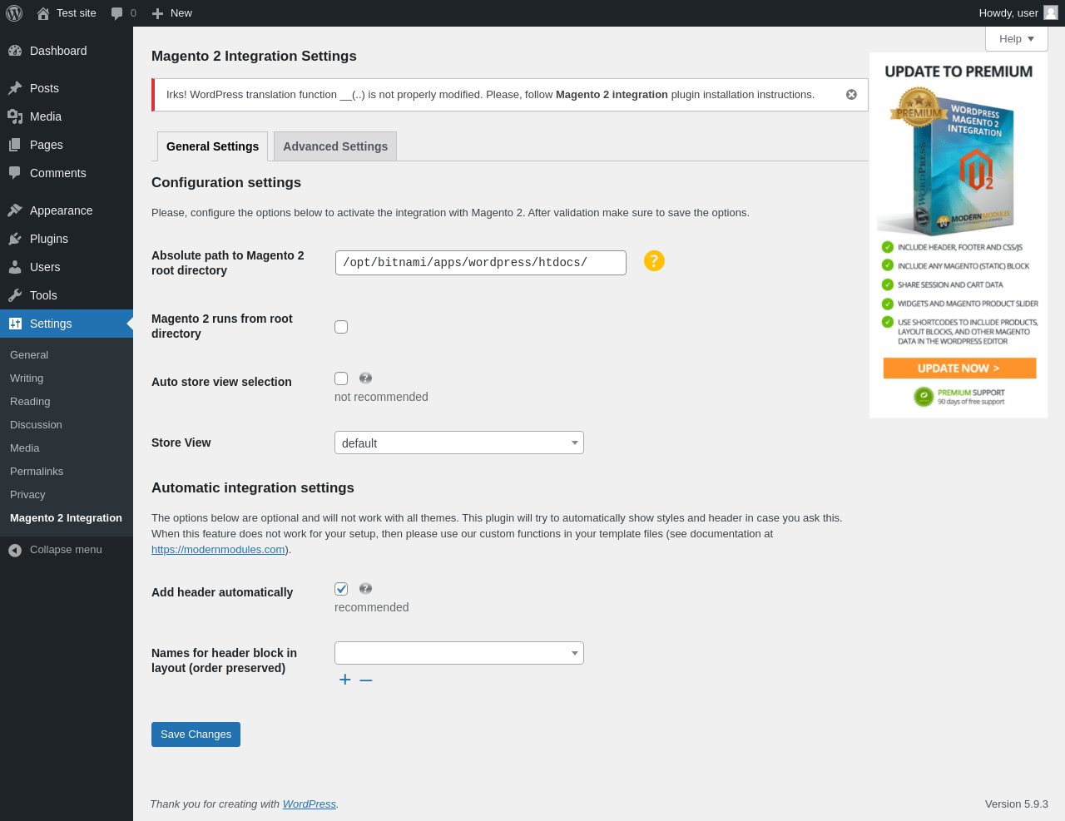Open Magento 2 Integration submenu item
The height and width of the screenshot is (821, 1065).
point(66,518)
